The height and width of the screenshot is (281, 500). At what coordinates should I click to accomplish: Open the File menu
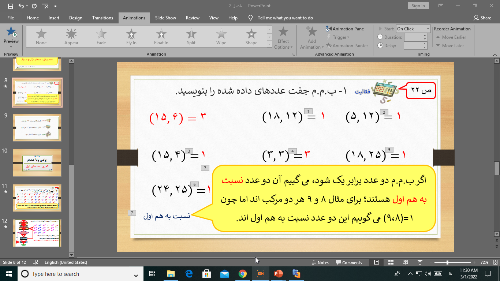click(x=11, y=18)
